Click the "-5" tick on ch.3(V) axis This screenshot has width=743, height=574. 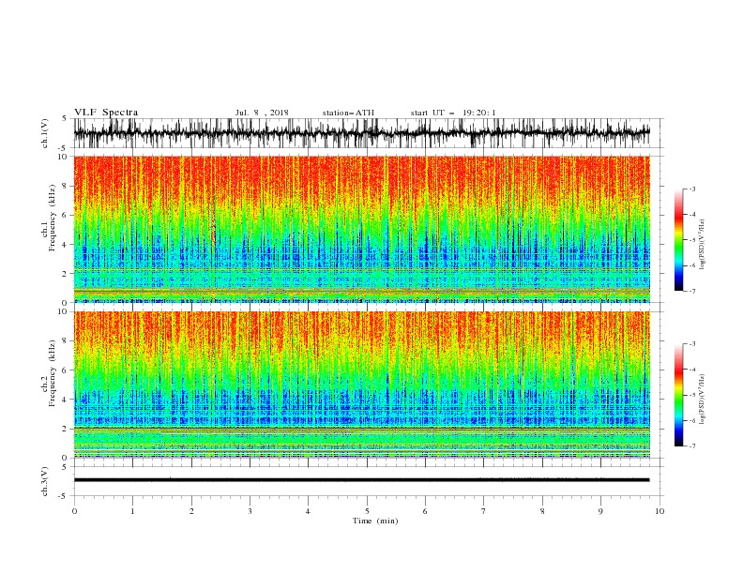pyautogui.click(x=64, y=496)
